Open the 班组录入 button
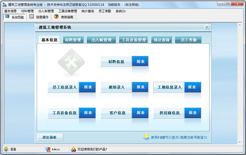This screenshot has width=246, height=155. pos(116,87)
